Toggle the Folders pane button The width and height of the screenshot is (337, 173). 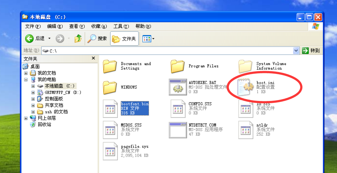[124, 39]
